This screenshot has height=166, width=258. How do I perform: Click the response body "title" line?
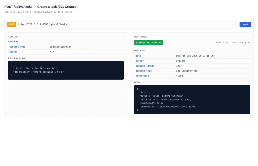coord(162,96)
